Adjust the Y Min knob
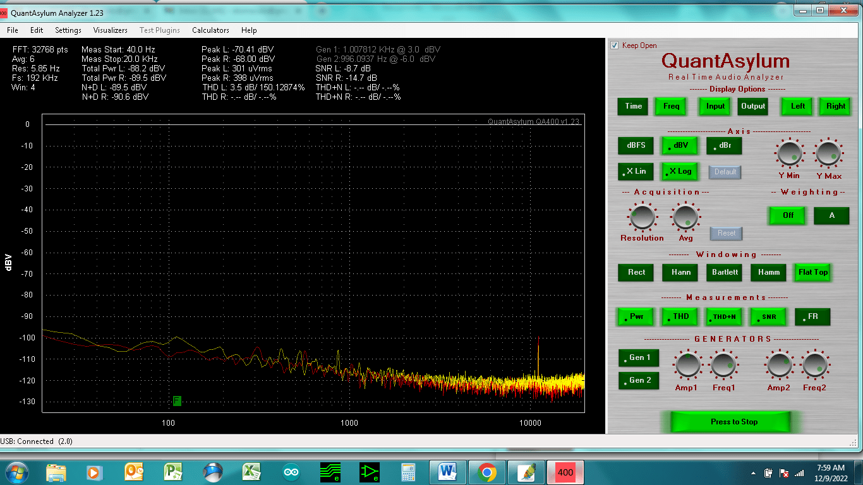The width and height of the screenshot is (863, 485). (x=790, y=153)
